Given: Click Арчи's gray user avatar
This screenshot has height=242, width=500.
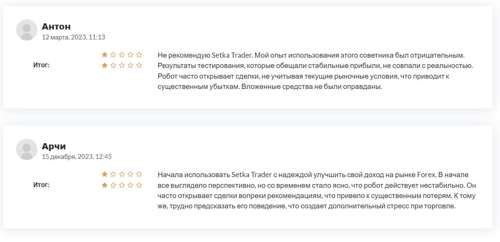Looking at the screenshot, I should (27, 149).
